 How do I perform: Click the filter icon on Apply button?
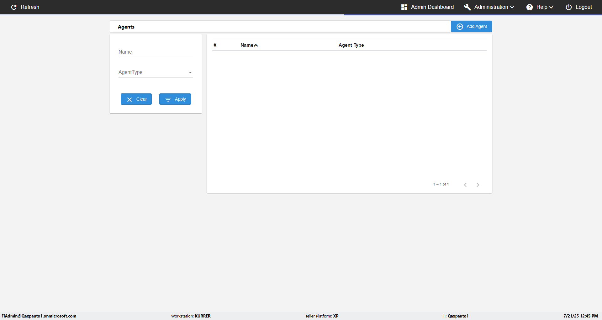coord(168,99)
